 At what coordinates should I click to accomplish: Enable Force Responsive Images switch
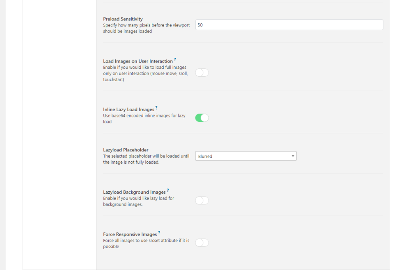coord(202,243)
